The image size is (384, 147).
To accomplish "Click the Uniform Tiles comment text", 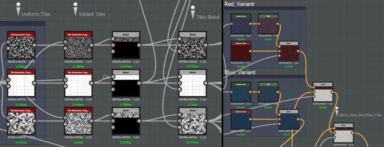I will pyautogui.click(x=36, y=14).
